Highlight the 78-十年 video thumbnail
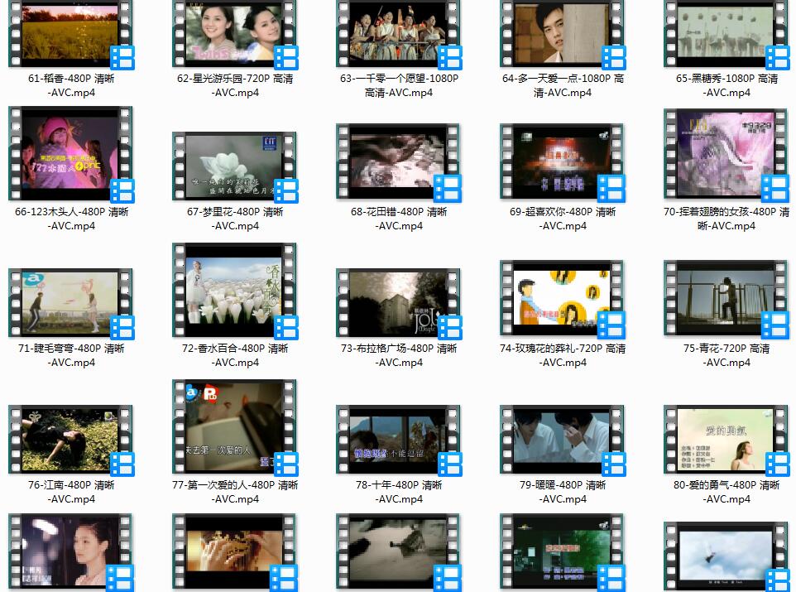The width and height of the screenshot is (796, 592). pyautogui.click(x=399, y=440)
